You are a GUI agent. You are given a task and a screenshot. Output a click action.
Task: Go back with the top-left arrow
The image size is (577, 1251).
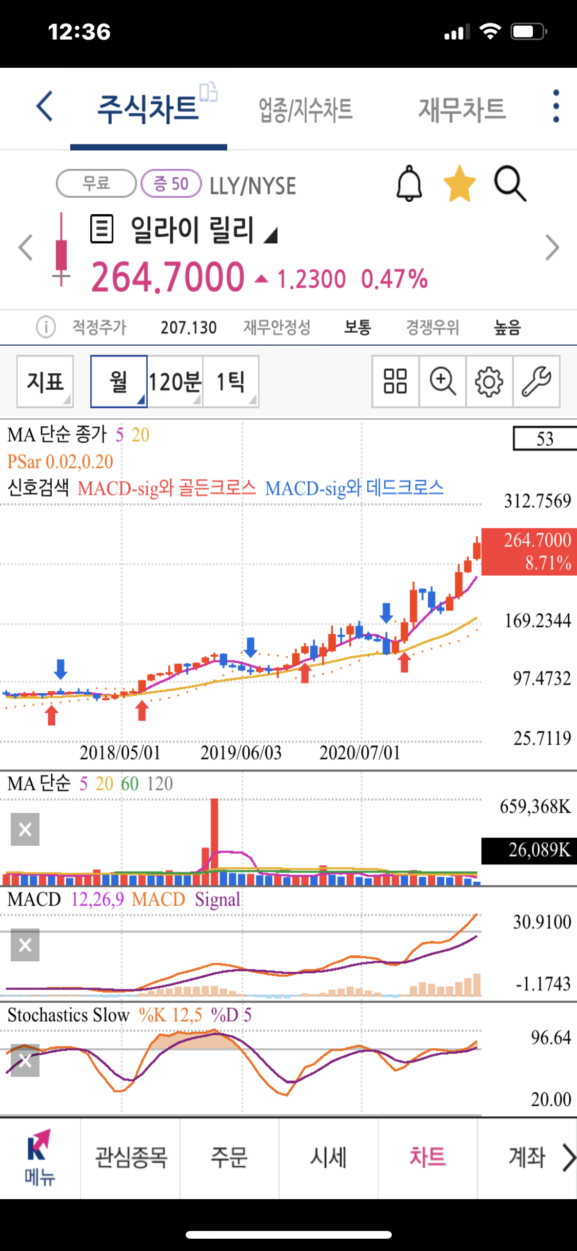click(45, 106)
